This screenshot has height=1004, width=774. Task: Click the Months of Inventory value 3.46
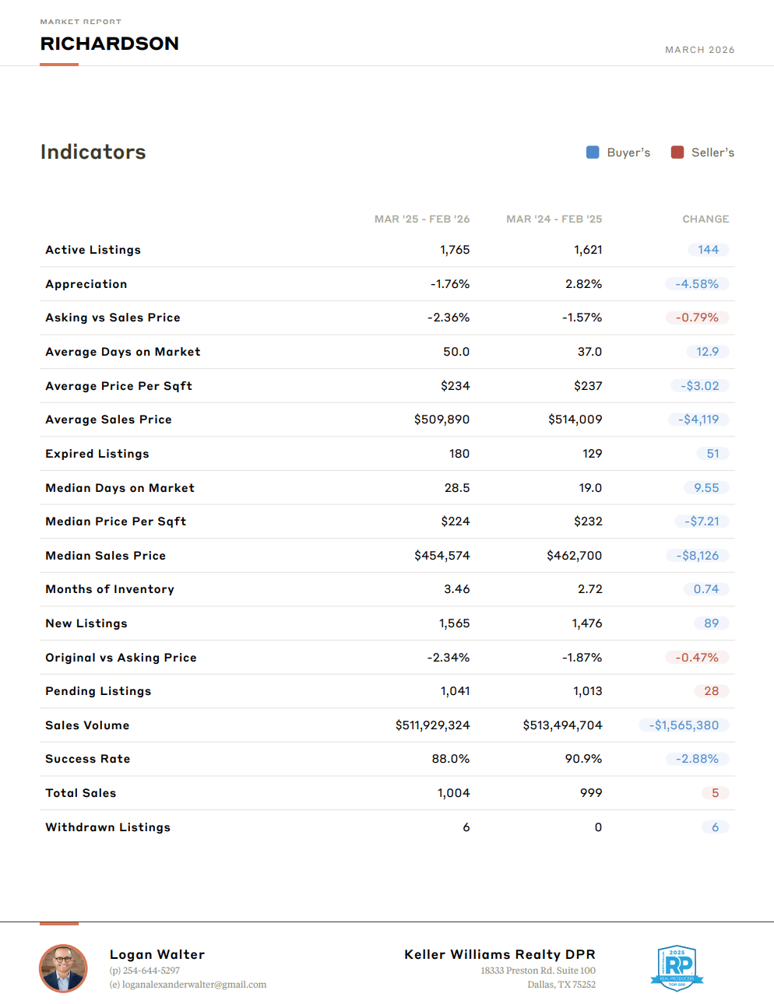tap(456, 589)
